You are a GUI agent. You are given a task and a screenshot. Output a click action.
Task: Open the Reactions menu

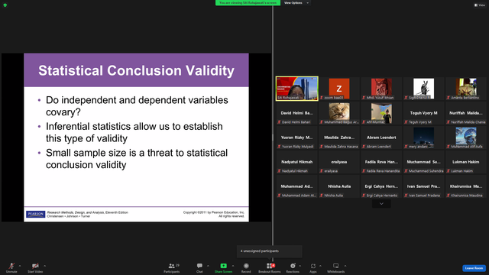click(x=293, y=267)
